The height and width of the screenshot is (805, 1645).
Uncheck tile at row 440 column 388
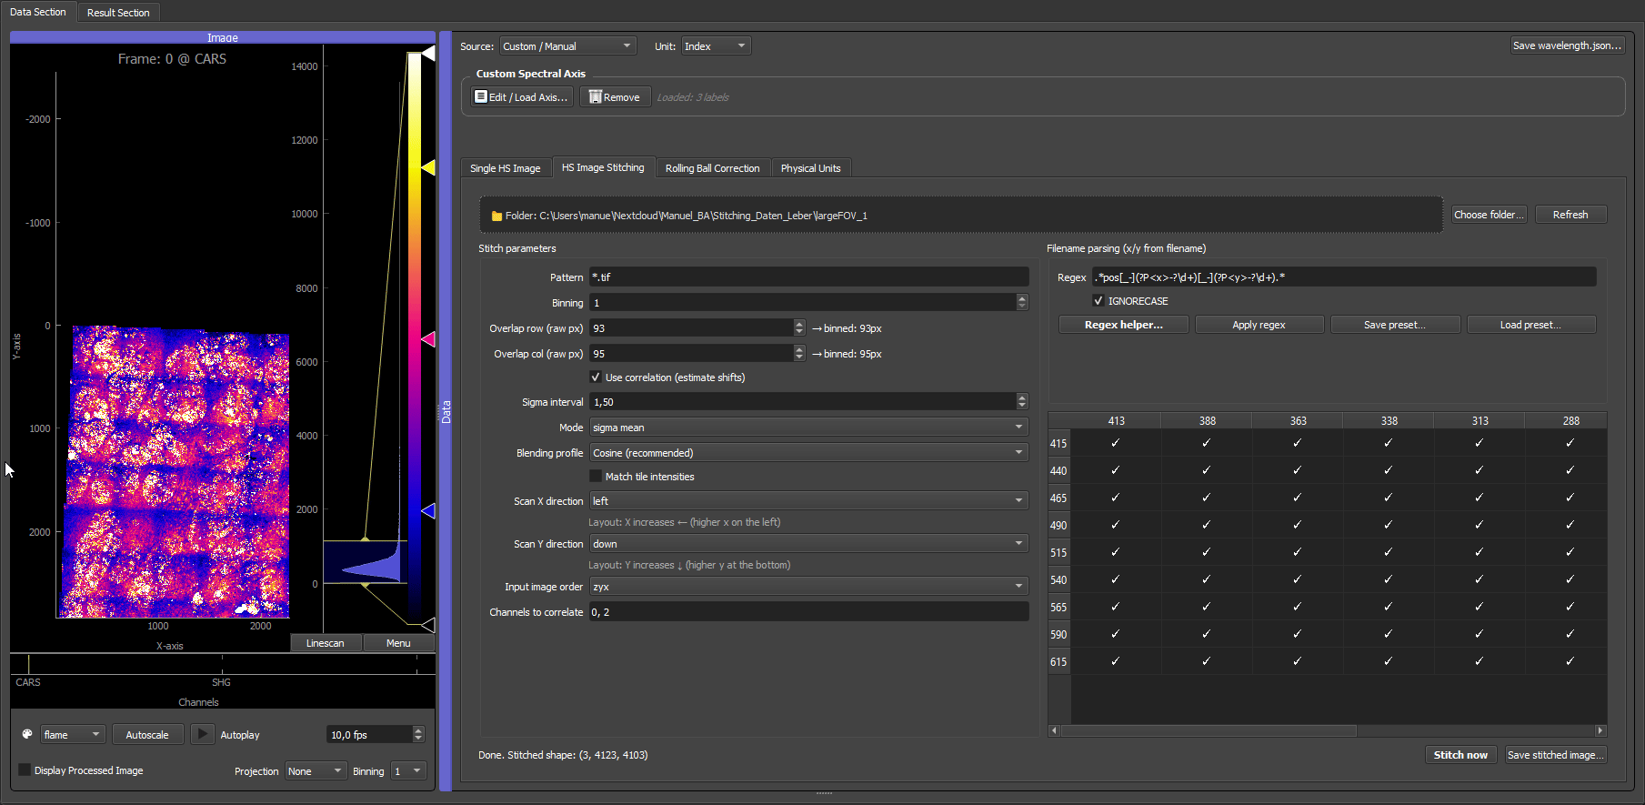pos(1207,470)
